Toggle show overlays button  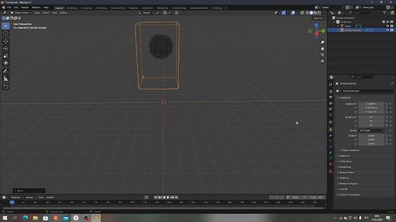pos(293,12)
